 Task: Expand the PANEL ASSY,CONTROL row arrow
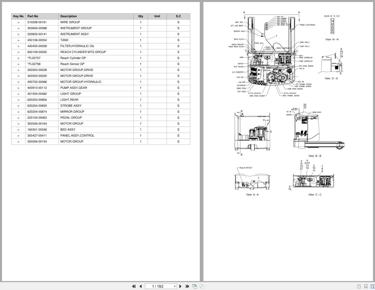pyautogui.click(x=18, y=136)
